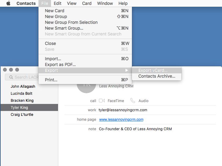Select John Allagash contact

pos(29,86)
